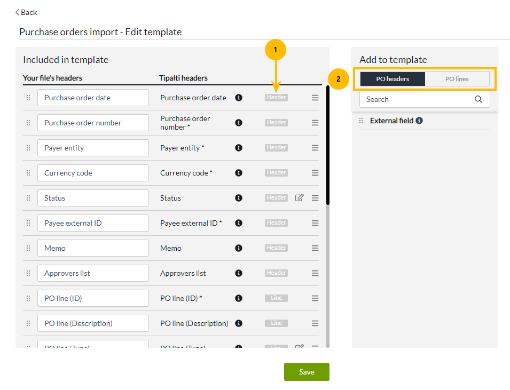Open hamburger menu for Purchase order number row
510x390 pixels.
coord(315,123)
